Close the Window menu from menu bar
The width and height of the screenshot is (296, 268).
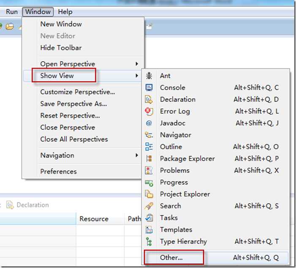pos(38,12)
